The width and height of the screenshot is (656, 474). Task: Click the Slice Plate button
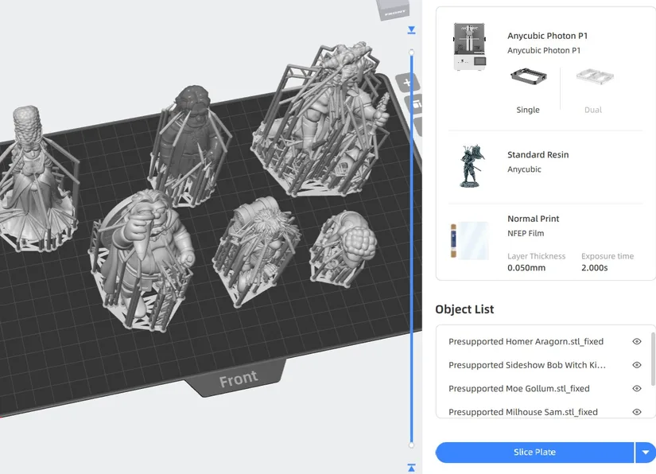pos(534,451)
